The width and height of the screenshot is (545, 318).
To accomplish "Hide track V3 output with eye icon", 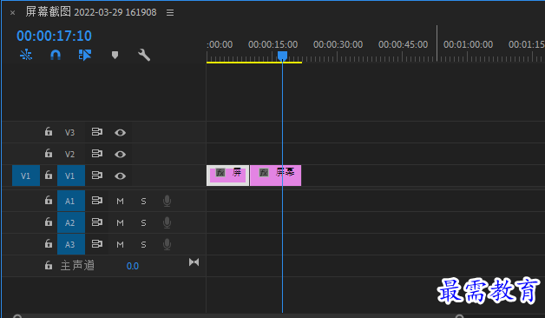I will click(121, 133).
